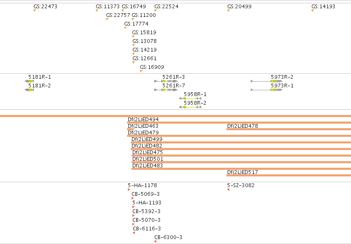Click the Df(2L)ED517 label

[243, 172]
